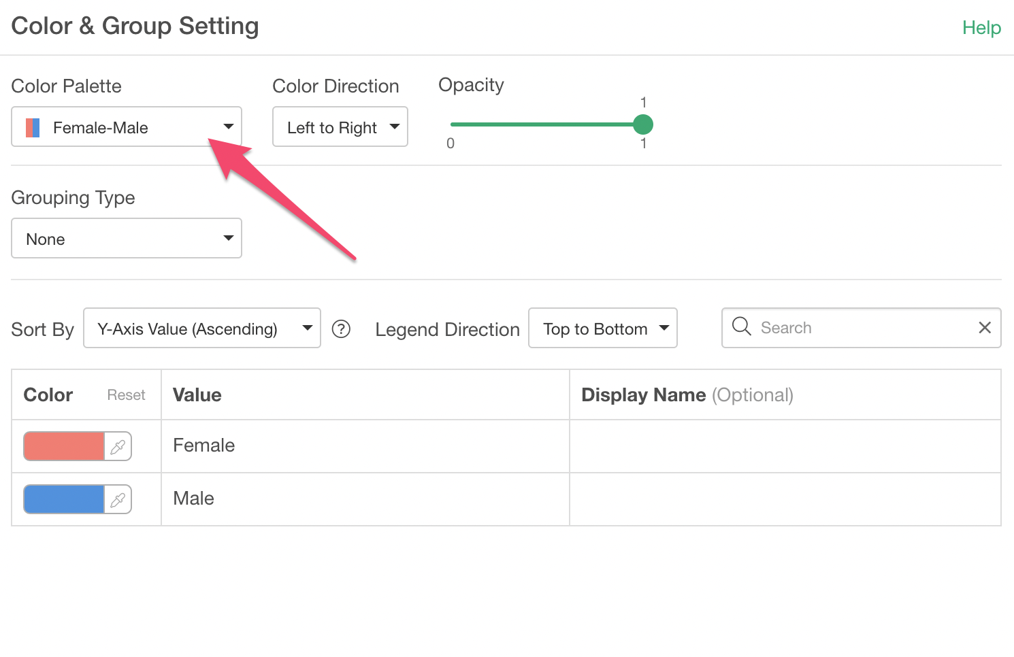Click the Male value cell
Viewport: 1014px width, 657px height.
365,499
